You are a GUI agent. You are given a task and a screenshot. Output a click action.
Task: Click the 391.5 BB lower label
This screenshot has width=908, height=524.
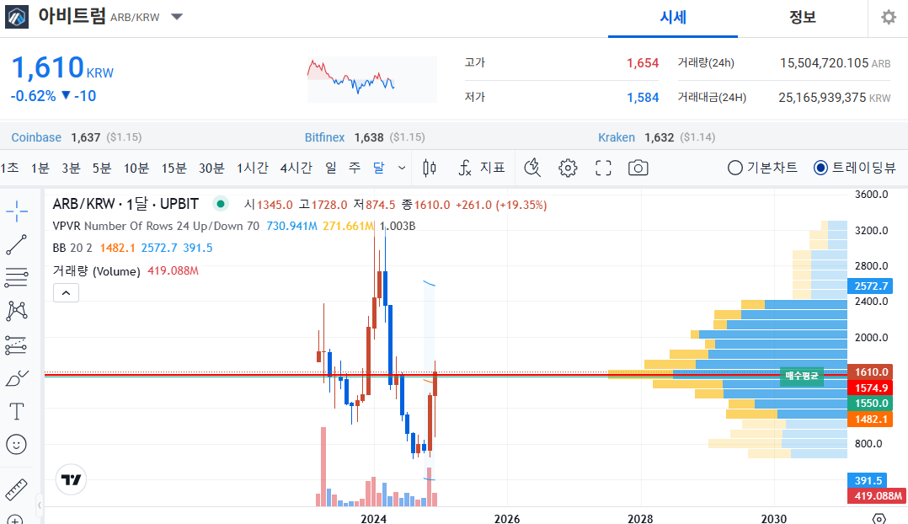pyautogui.click(x=868, y=480)
